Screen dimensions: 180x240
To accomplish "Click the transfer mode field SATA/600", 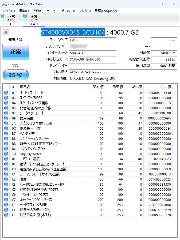I will (x=93, y=59).
